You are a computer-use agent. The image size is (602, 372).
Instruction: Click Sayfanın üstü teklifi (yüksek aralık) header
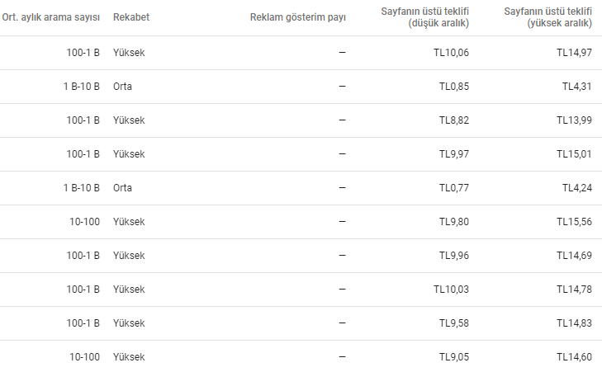(x=547, y=17)
